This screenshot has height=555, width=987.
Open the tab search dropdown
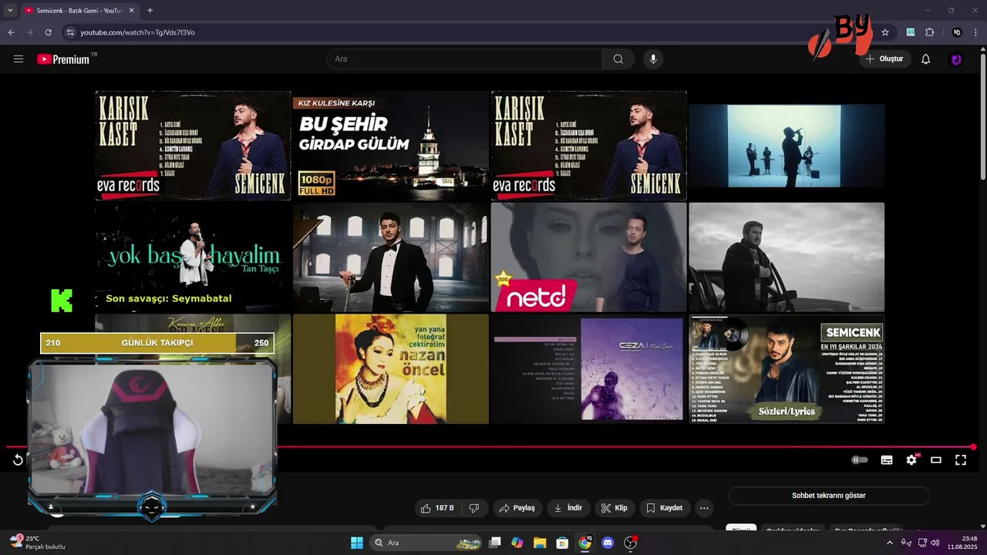(x=9, y=11)
